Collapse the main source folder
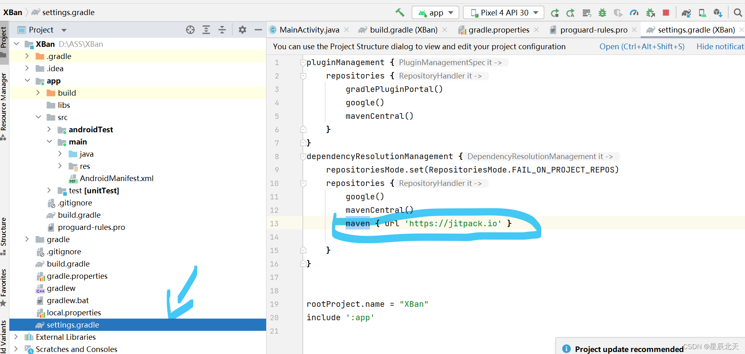The image size is (745, 354). [49, 141]
